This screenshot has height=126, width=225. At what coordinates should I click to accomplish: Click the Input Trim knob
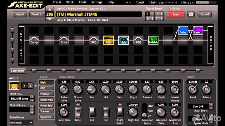click(x=64, y=112)
